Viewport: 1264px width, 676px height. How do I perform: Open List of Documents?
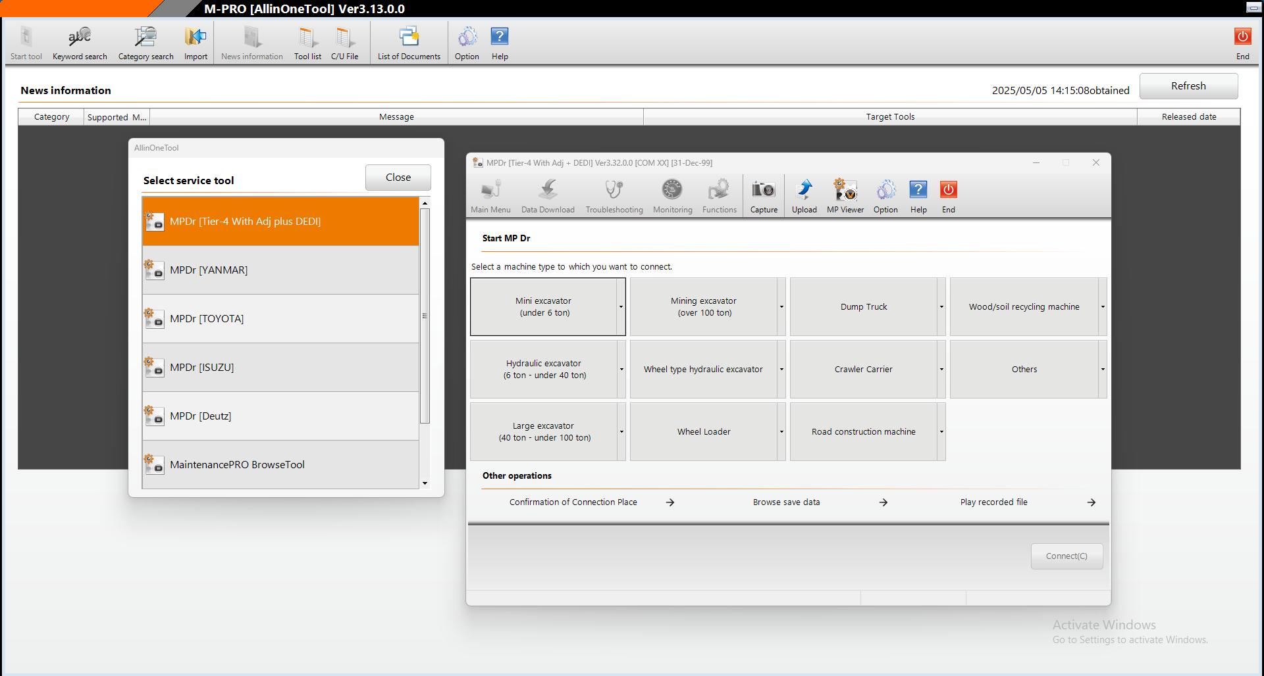coord(409,43)
